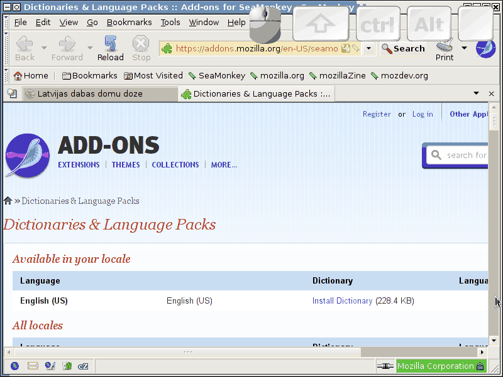
Task: Open ChatZilla from the status bar cZ icon
Action: tap(83, 366)
